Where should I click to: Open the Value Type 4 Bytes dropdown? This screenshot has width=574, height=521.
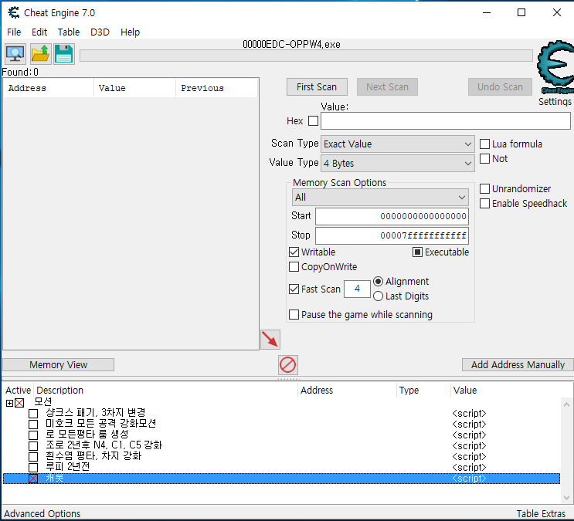pyautogui.click(x=398, y=163)
